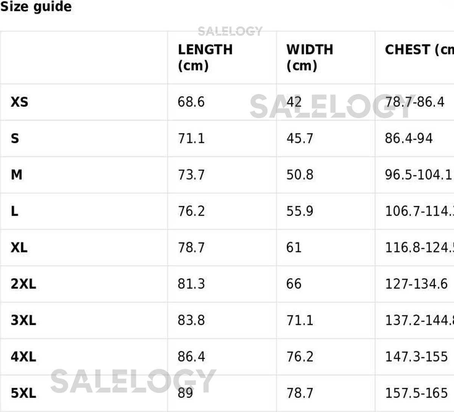Click the 4XL size row label
Screen dimensions: 454x412
click(x=23, y=357)
